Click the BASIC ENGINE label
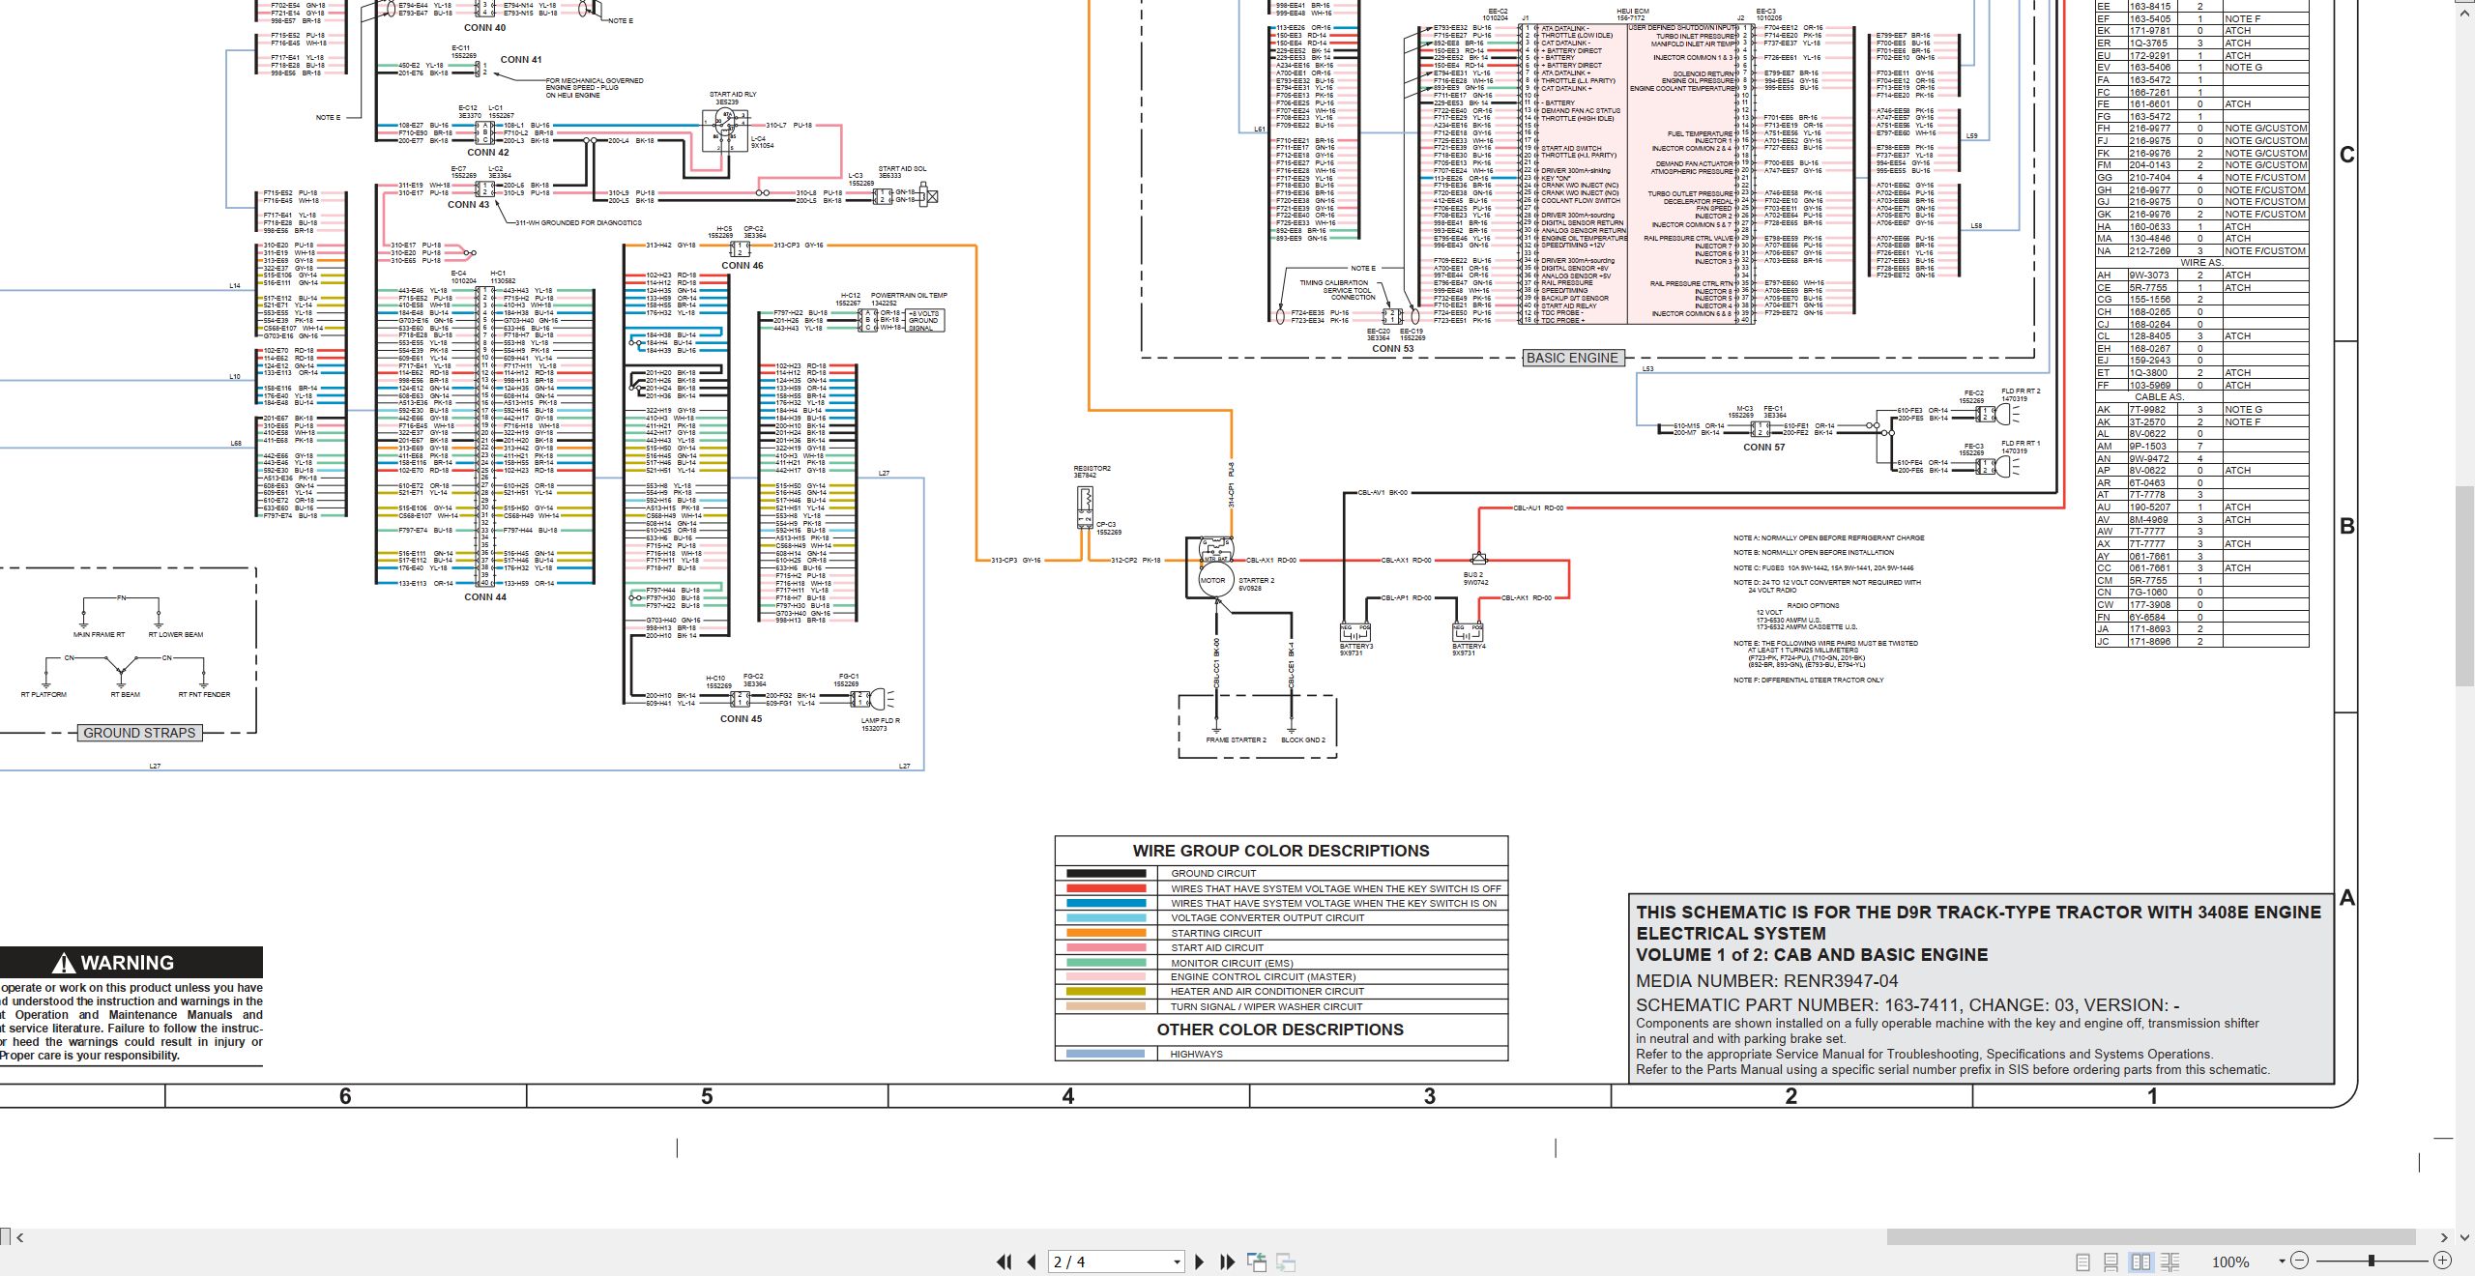The width and height of the screenshot is (2475, 1276). click(1572, 358)
